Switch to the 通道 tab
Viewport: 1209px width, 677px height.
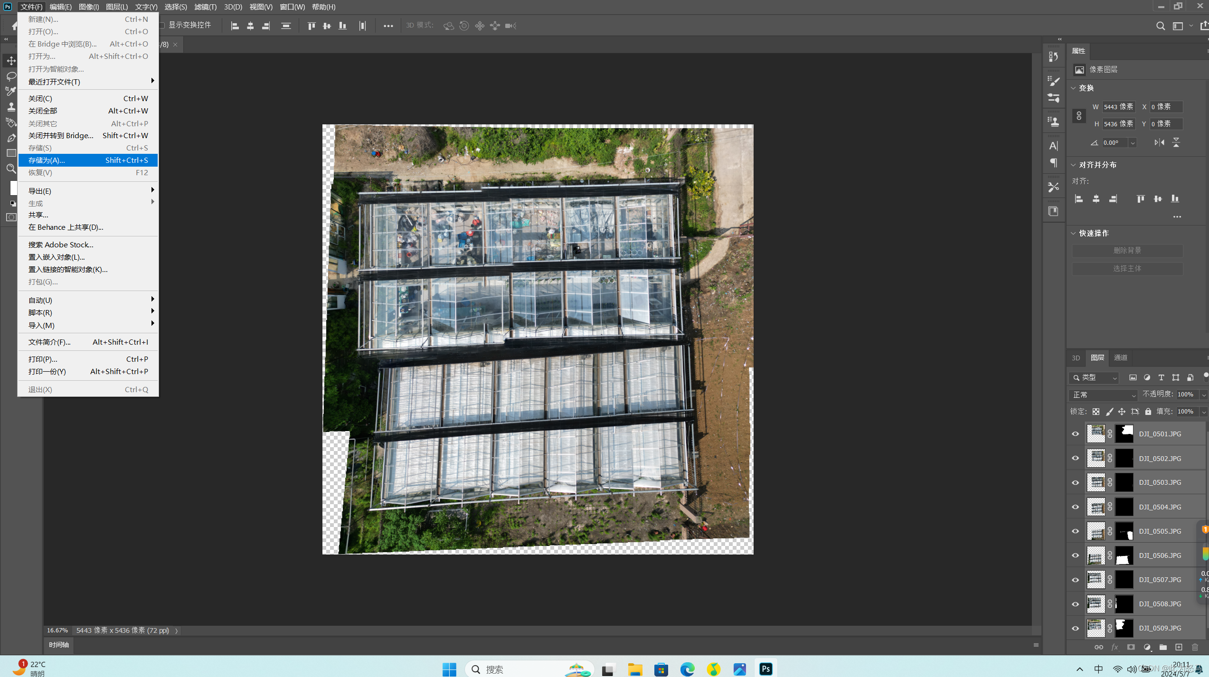[x=1120, y=357]
